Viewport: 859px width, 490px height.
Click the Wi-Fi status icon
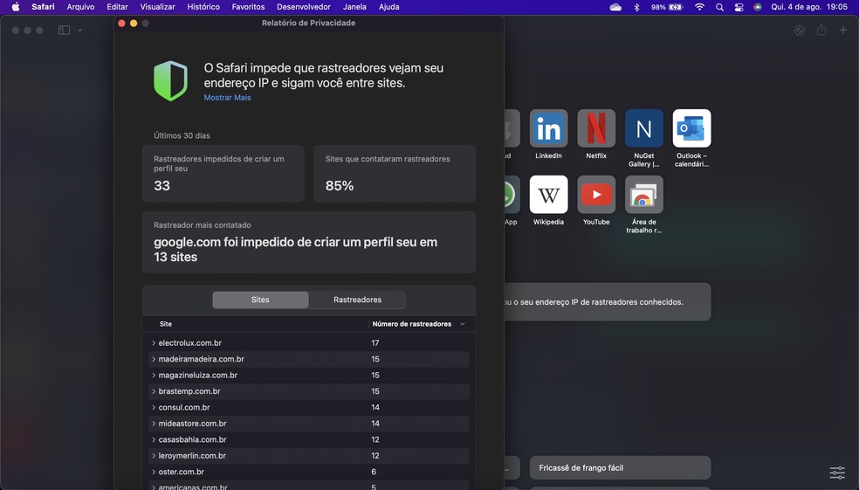(x=699, y=7)
